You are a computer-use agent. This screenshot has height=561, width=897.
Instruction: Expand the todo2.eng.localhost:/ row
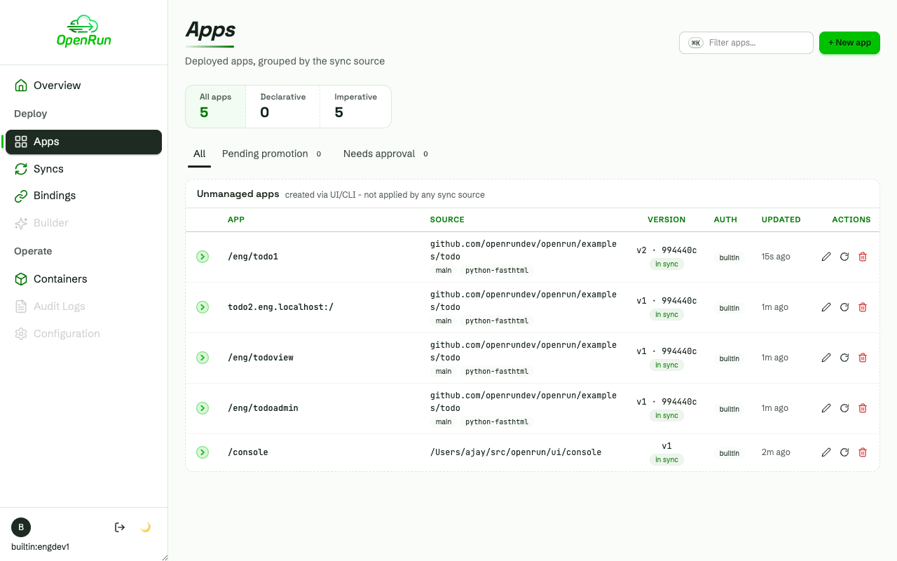[x=203, y=307]
